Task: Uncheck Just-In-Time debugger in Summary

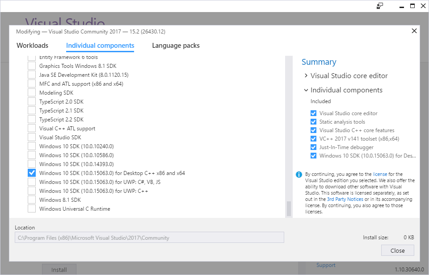Action: [x=314, y=147]
